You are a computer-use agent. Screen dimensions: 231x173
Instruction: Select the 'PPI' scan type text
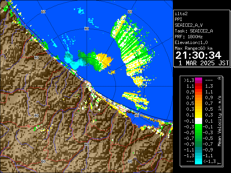click(x=178, y=19)
